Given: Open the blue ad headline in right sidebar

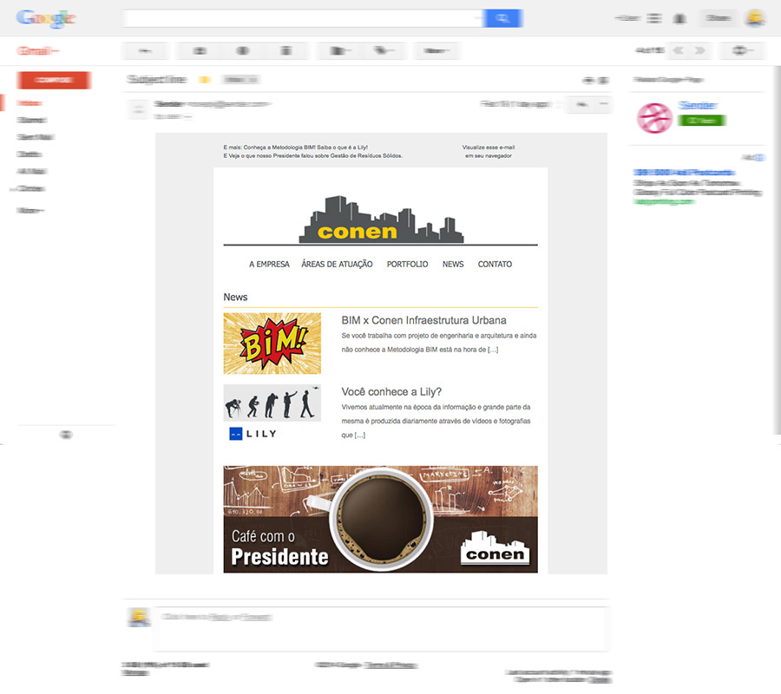Looking at the screenshot, I should [x=684, y=173].
